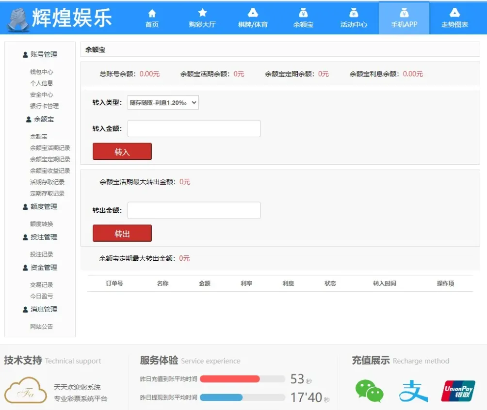
Task: Open 网站公告 in sidebar
Action: click(42, 327)
